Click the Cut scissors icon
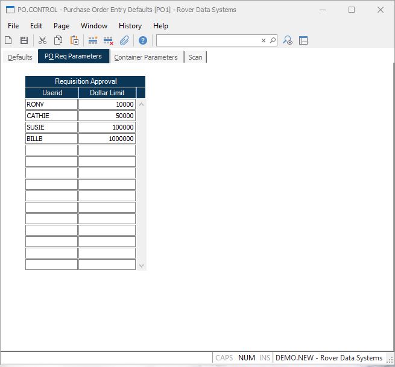The width and height of the screenshot is (395, 367). pos(42,40)
